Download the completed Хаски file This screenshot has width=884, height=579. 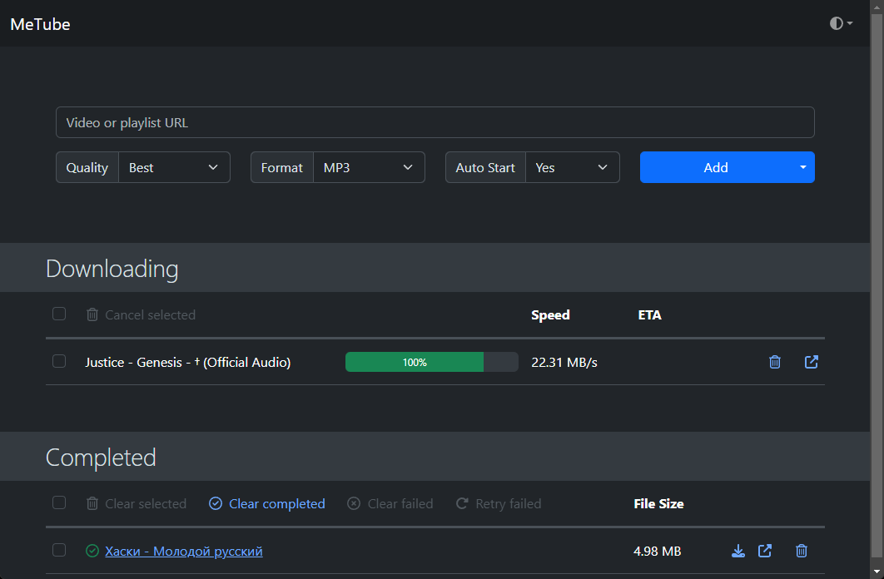737,551
